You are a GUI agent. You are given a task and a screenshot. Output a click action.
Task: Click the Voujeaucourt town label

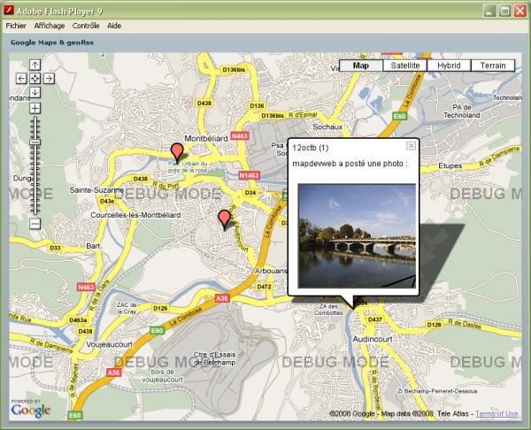pos(109,344)
